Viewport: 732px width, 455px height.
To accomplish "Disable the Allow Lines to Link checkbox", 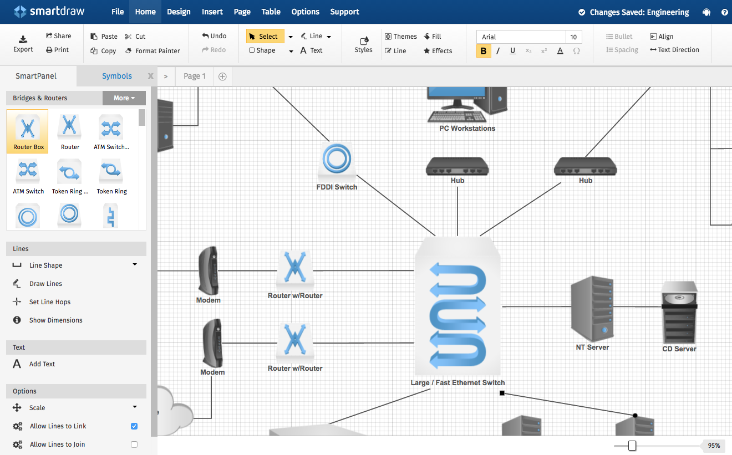I will pyautogui.click(x=134, y=426).
